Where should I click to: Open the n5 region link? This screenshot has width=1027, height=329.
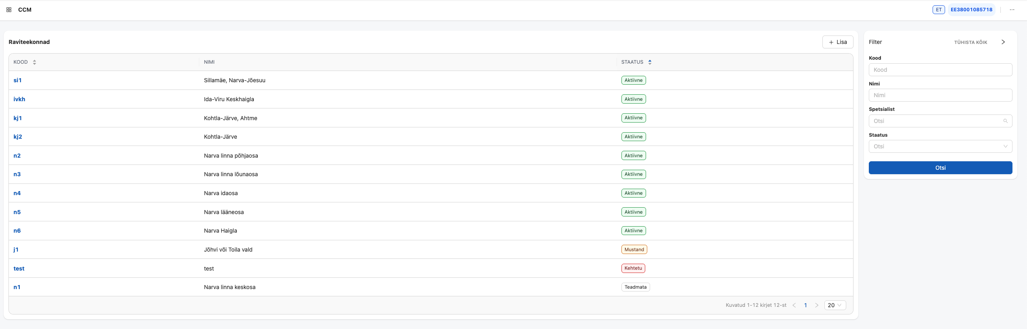17,212
